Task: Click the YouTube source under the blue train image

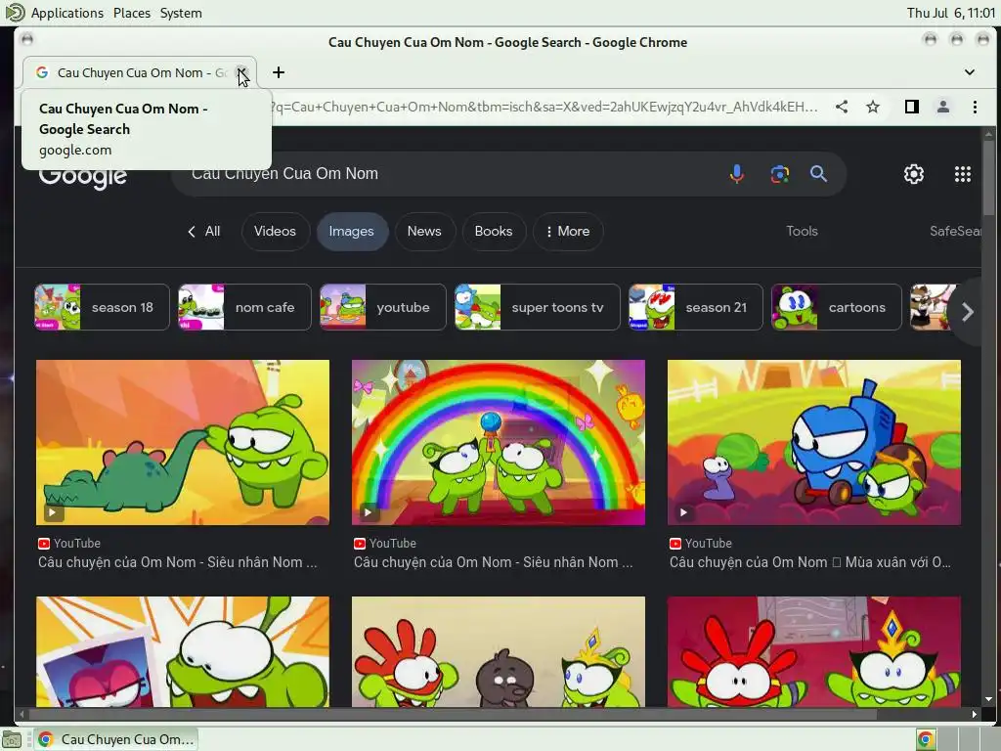Action: tap(701, 544)
